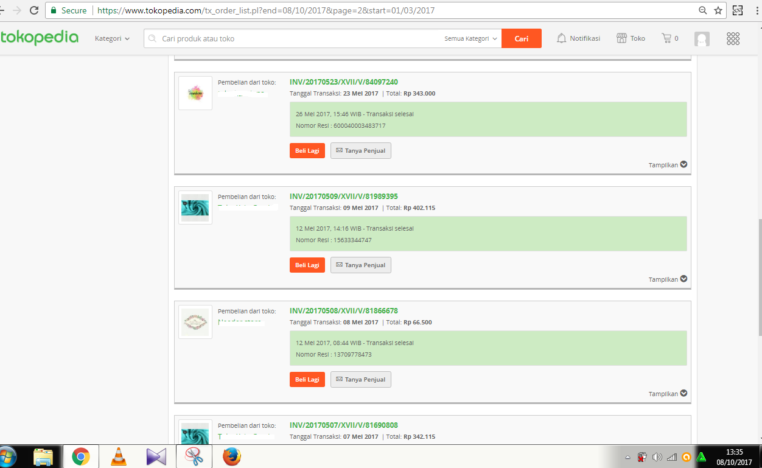Click the orange Cari button
Screen dimensions: 762x468
point(522,38)
